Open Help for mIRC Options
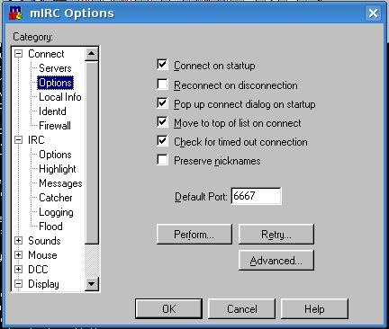Screen dimensions: 389x329 click(314, 308)
